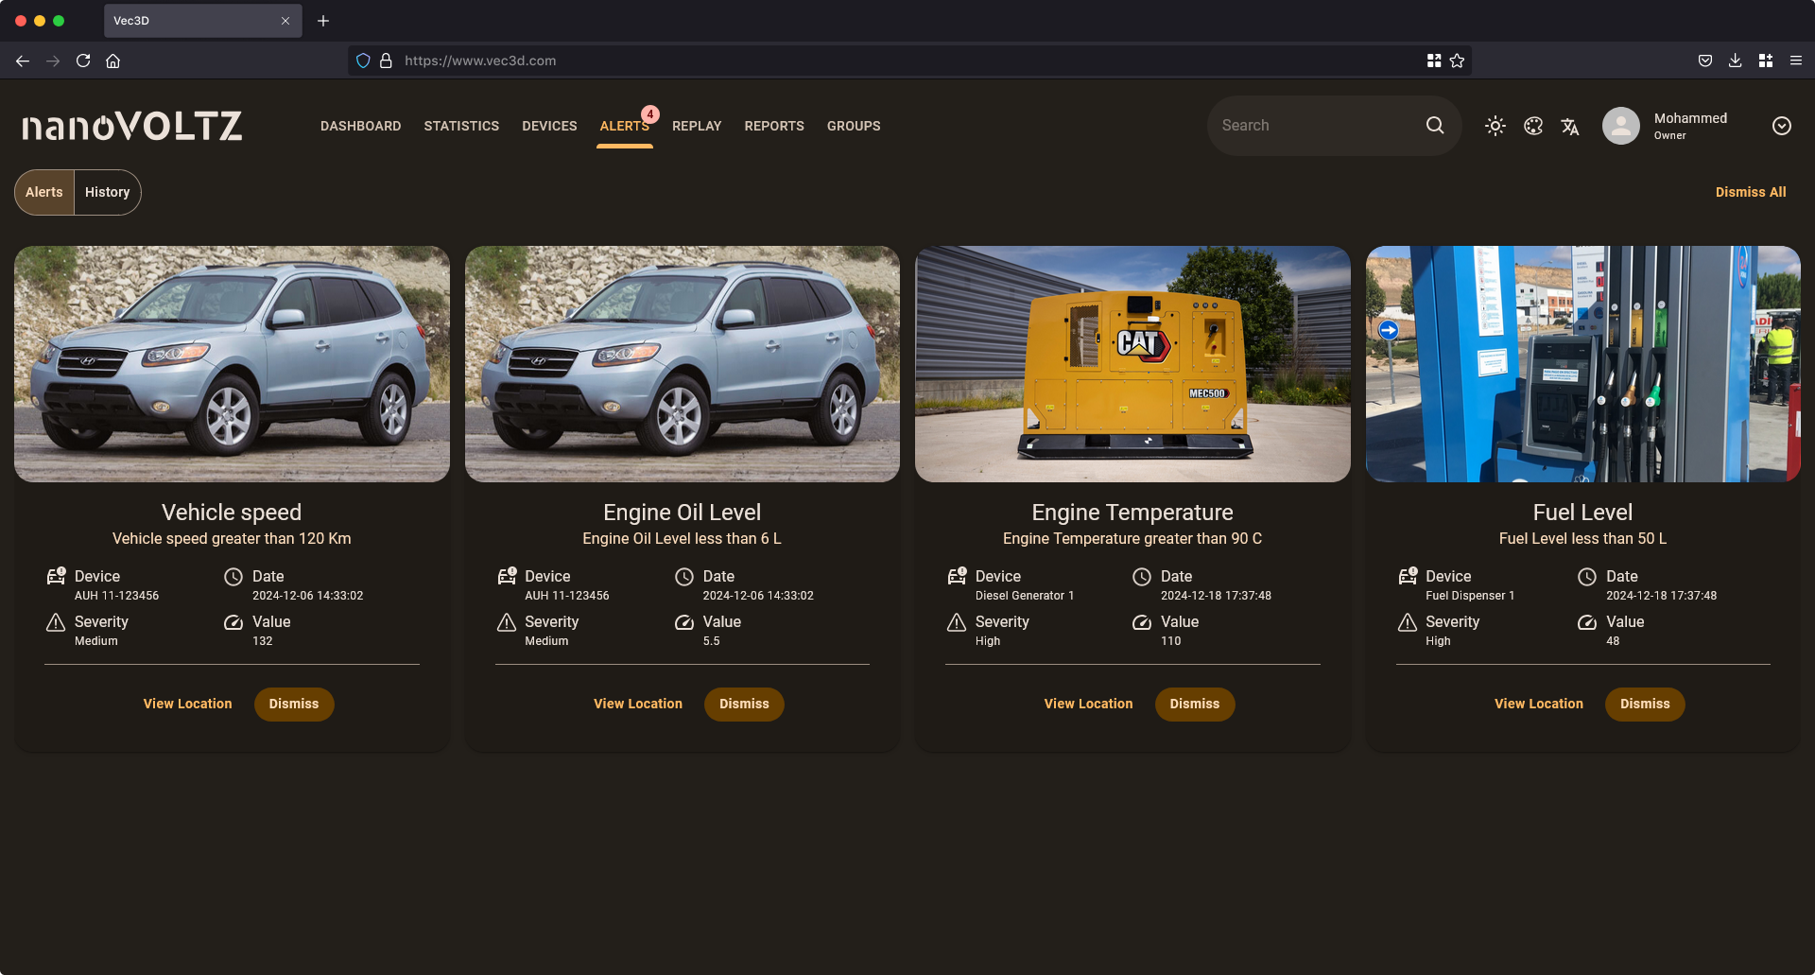Viewport: 1815px width, 975px height.
Task: View Location for Engine Oil Level alert
Action: point(638,704)
